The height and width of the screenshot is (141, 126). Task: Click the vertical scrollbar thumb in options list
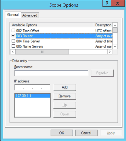pyautogui.click(x=115, y=30)
